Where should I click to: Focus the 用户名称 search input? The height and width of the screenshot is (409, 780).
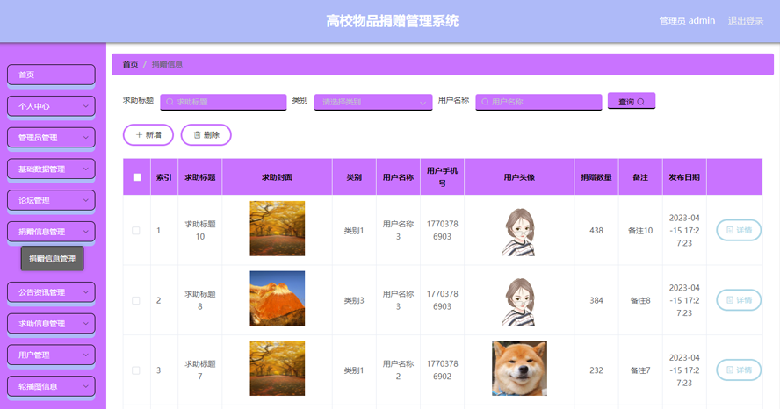click(x=538, y=102)
